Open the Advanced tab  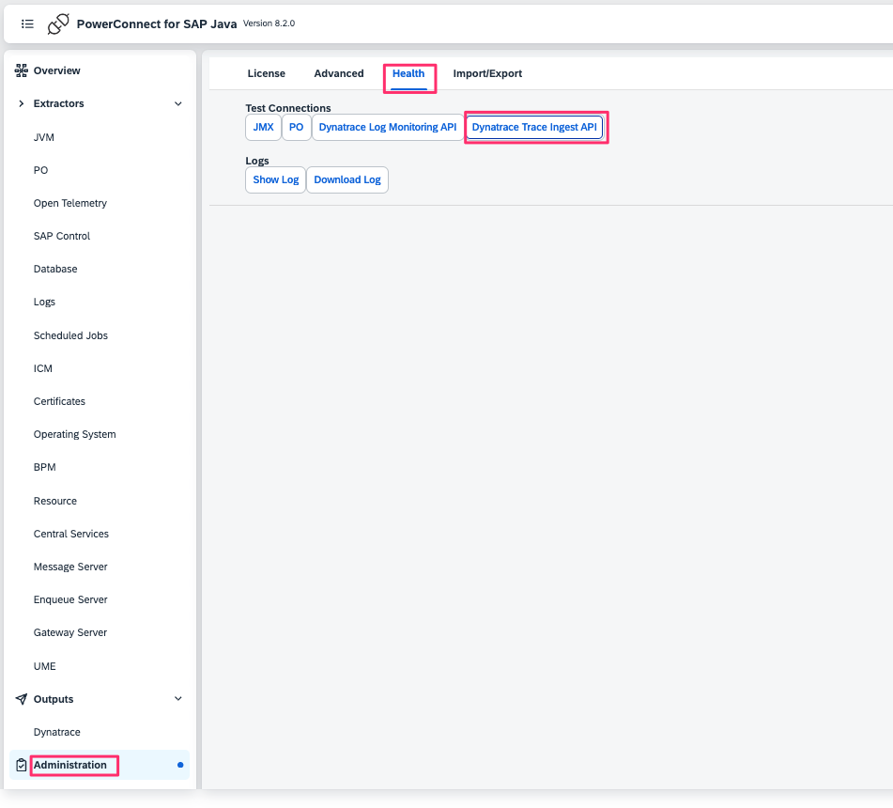click(339, 73)
